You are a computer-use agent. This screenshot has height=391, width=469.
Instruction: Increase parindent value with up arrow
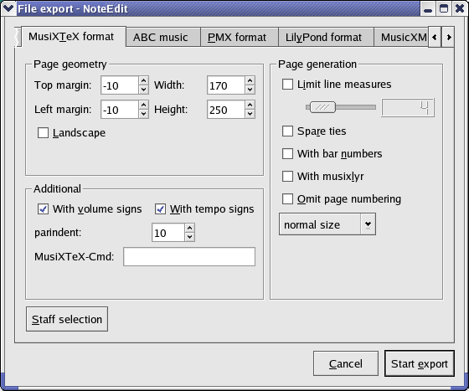(189, 228)
